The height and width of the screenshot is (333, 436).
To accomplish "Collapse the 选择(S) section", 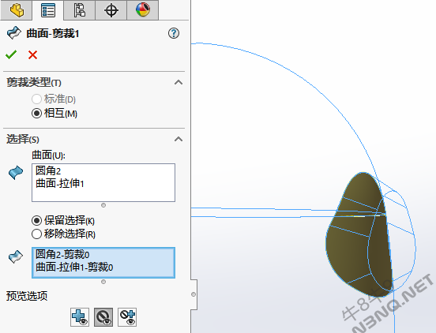I will tap(179, 139).
